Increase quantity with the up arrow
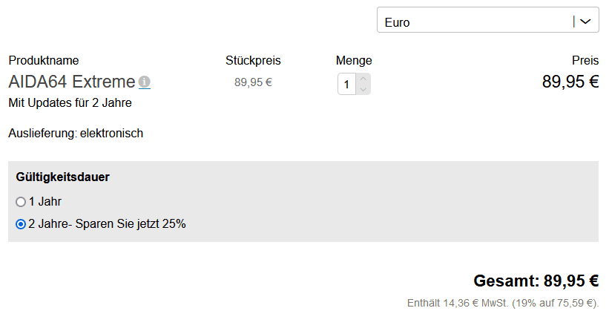 (x=363, y=79)
